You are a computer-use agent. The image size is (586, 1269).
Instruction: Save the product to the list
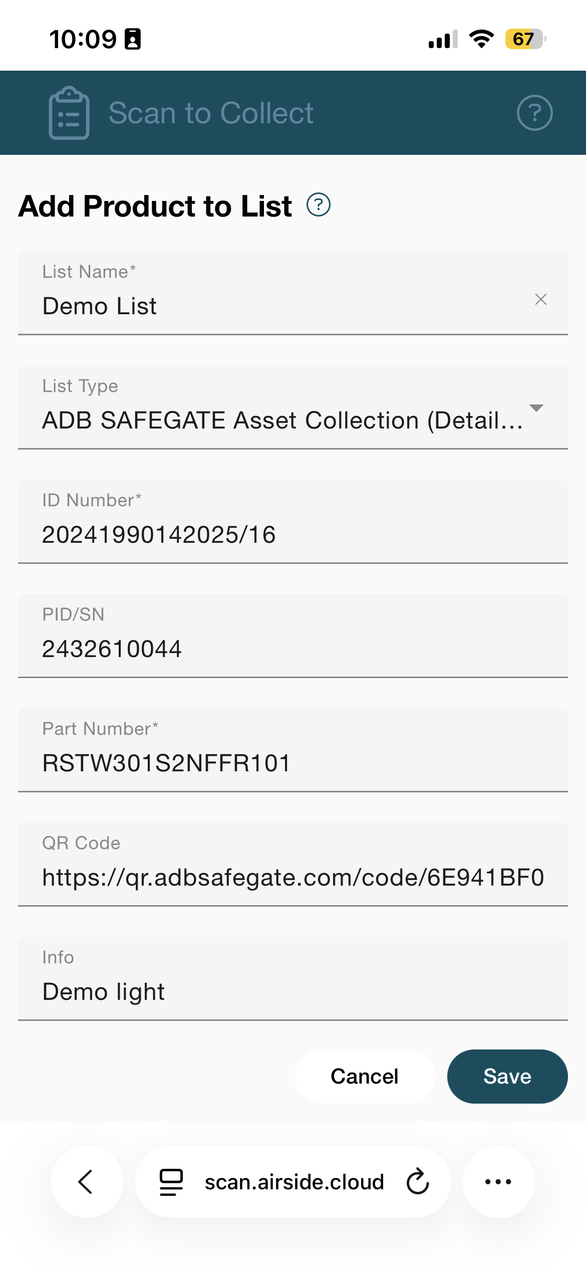(x=507, y=1077)
